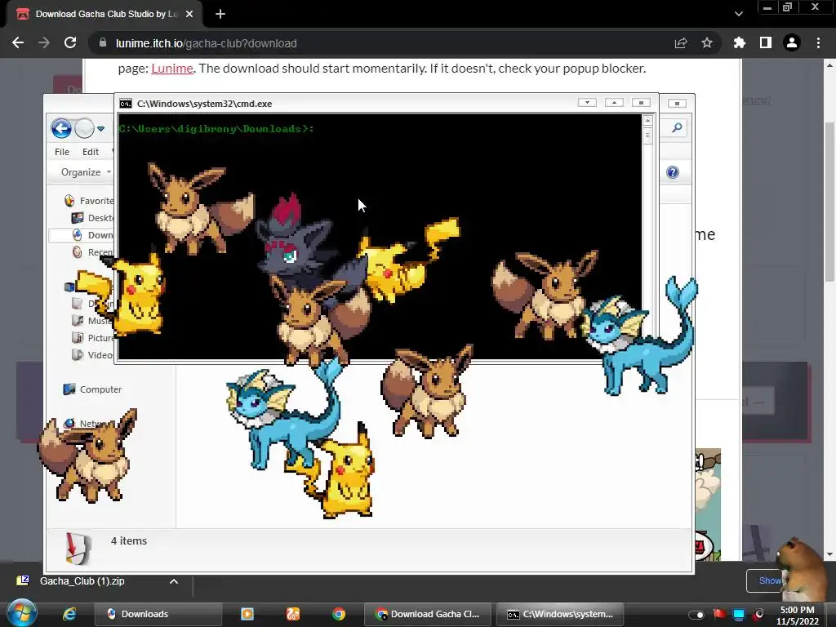Open the Chrome extensions puzzle menu
This screenshot has width=836, height=627.
click(x=740, y=42)
